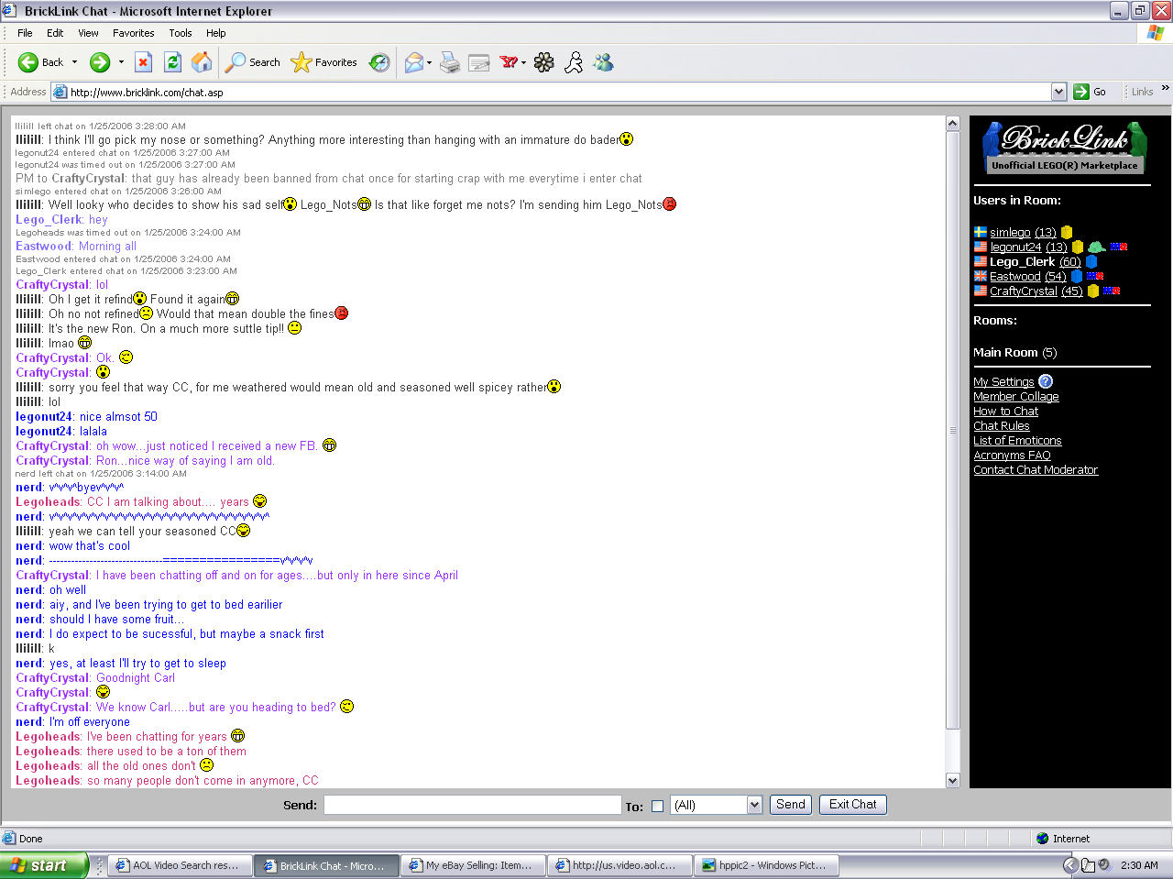Image resolution: width=1173 pixels, height=879 pixels.
Task: Click the message 'me' icon beside Eastwood
Action: point(1095,277)
